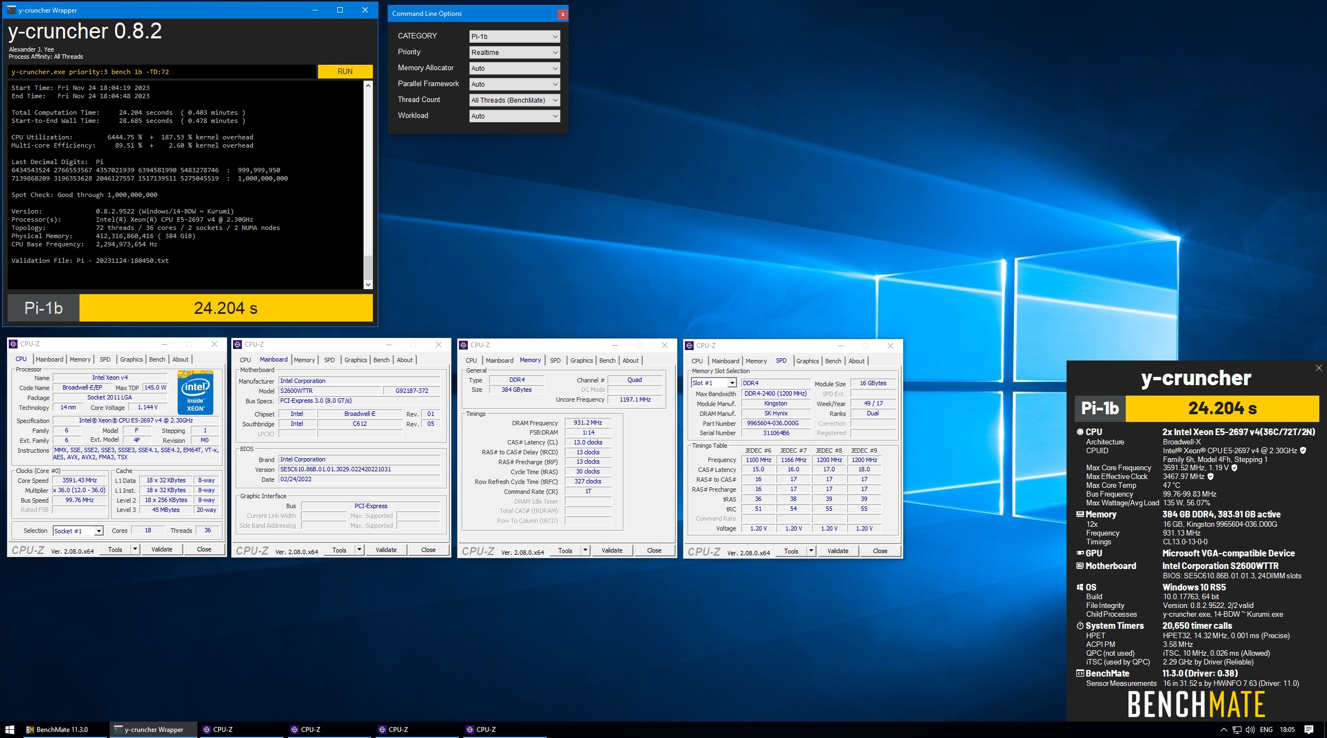Image resolution: width=1327 pixels, height=738 pixels.
Task: Click the yellow RUN button
Action: click(x=345, y=71)
